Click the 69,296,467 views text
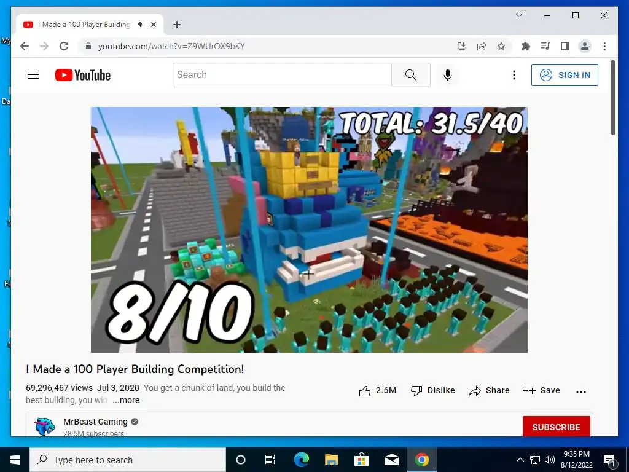The width and height of the screenshot is (629, 472). tap(59, 388)
